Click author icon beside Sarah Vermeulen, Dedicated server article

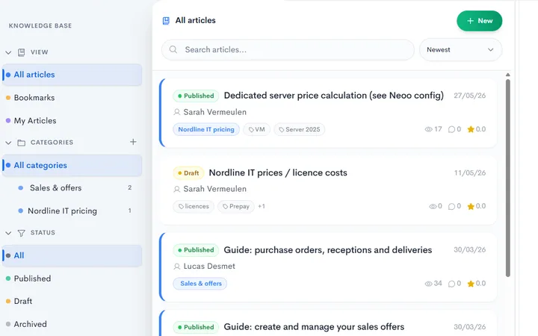(x=177, y=112)
